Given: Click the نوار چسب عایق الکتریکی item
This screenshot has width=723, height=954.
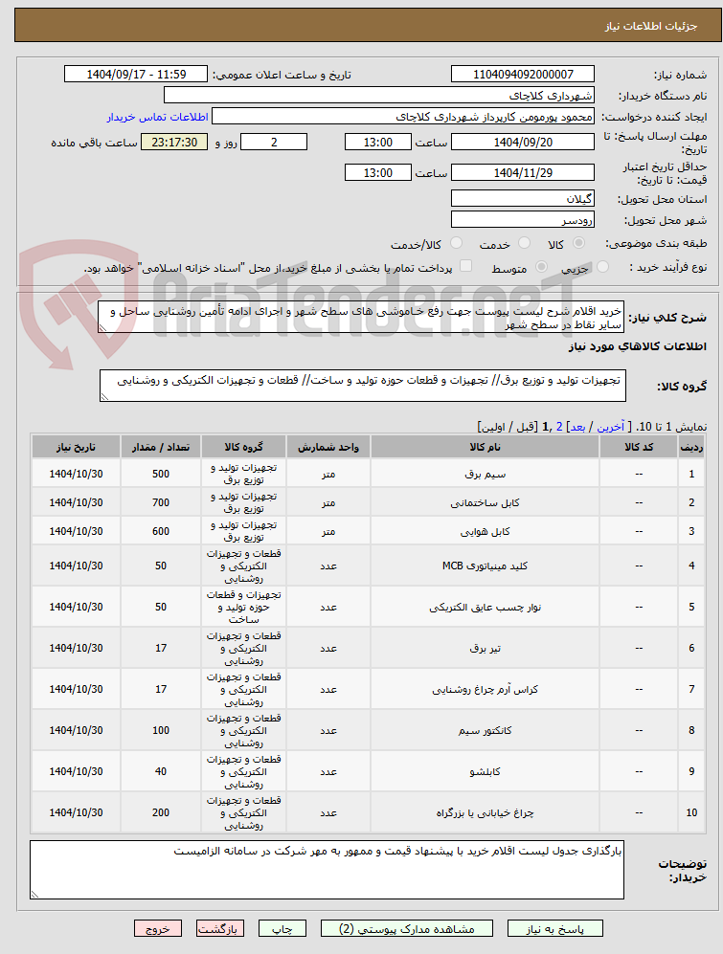Looking at the screenshot, I should pos(485,608).
